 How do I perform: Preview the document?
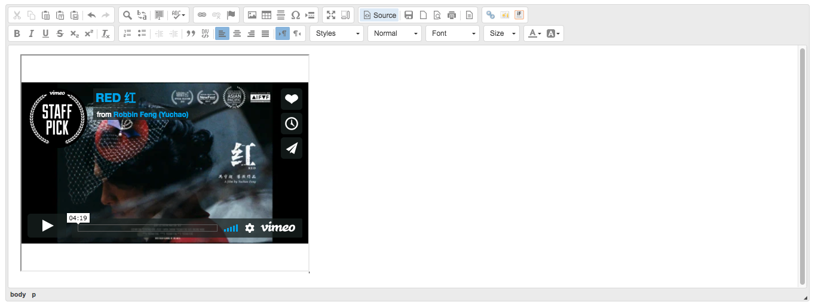tap(437, 15)
